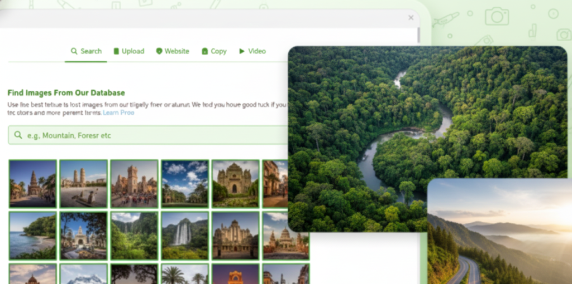The image size is (572, 284).
Task: Select the snowy mountain thumbnail
Action: coord(83,274)
